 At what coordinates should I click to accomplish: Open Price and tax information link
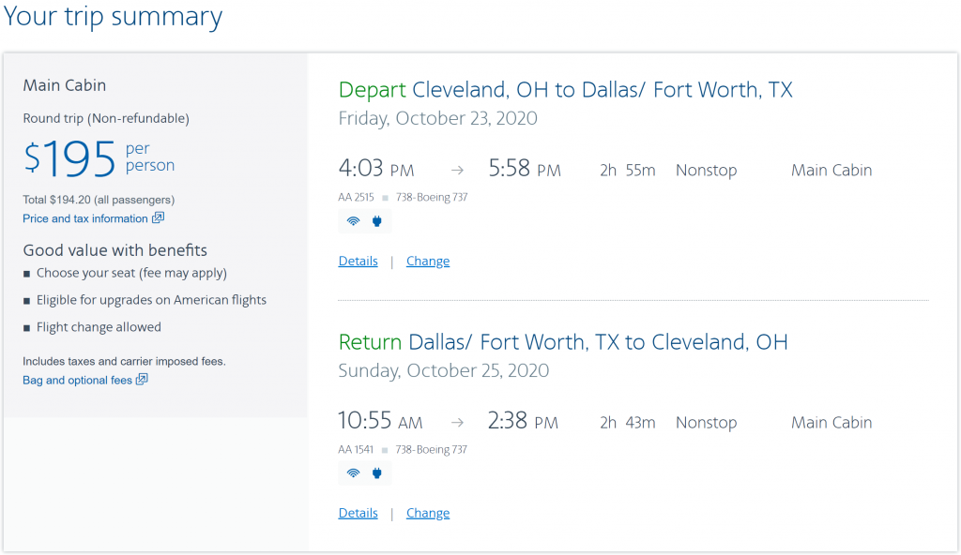tap(85, 218)
